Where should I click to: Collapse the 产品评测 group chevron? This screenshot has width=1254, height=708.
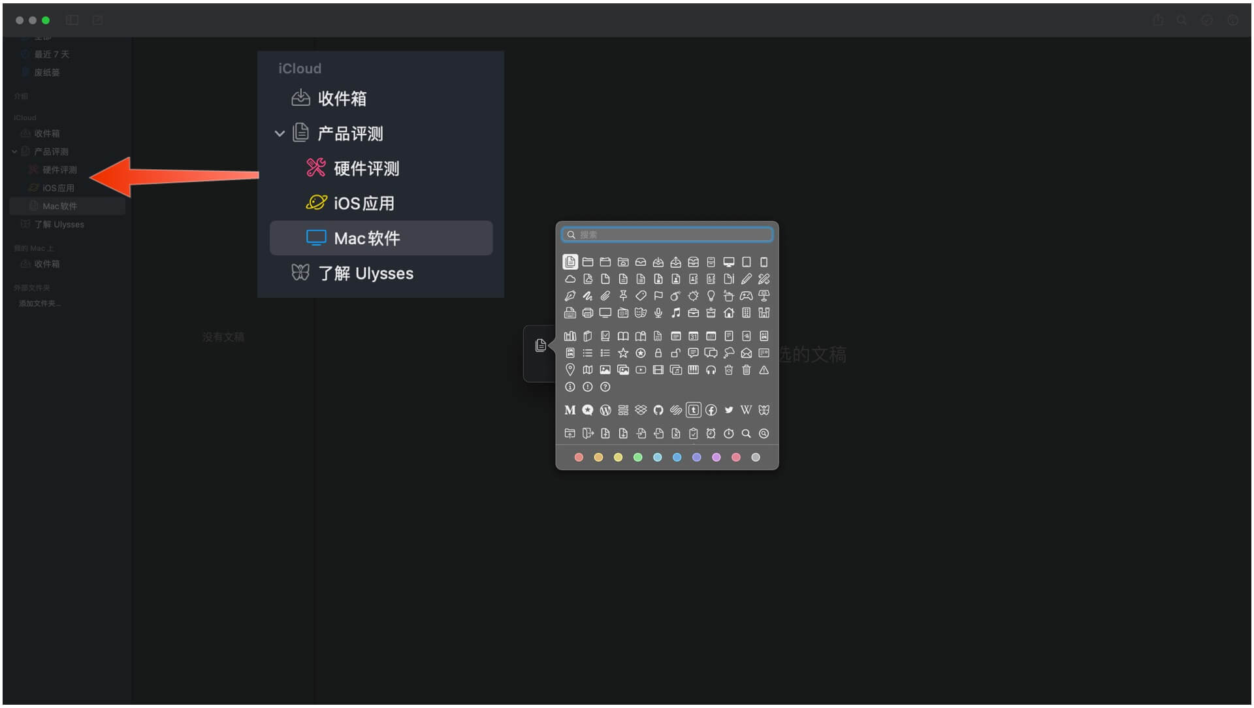click(14, 152)
